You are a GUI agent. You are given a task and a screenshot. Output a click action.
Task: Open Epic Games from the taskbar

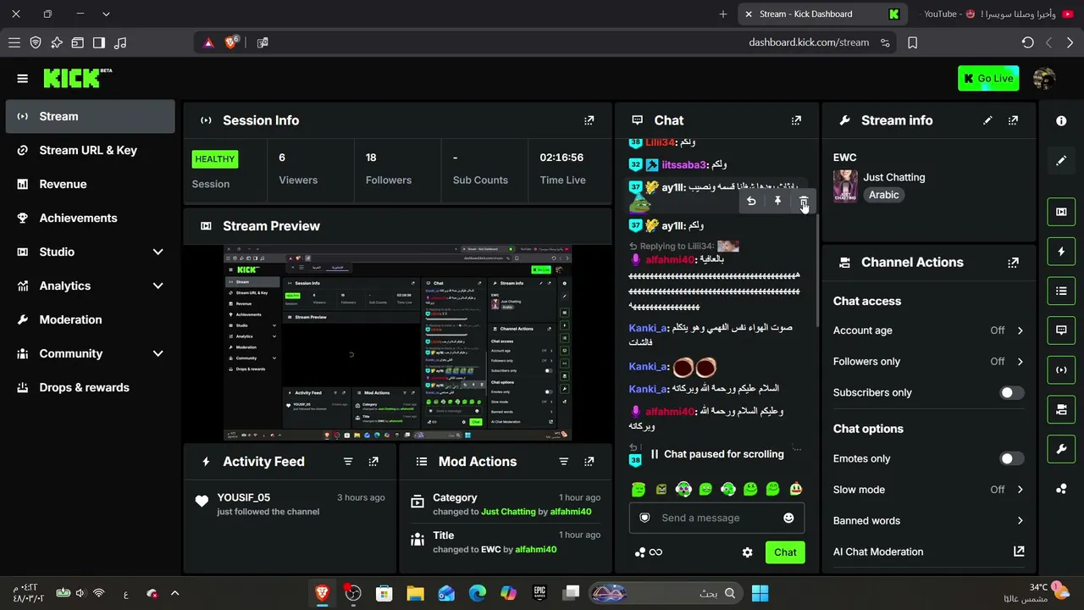tap(539, 593)
